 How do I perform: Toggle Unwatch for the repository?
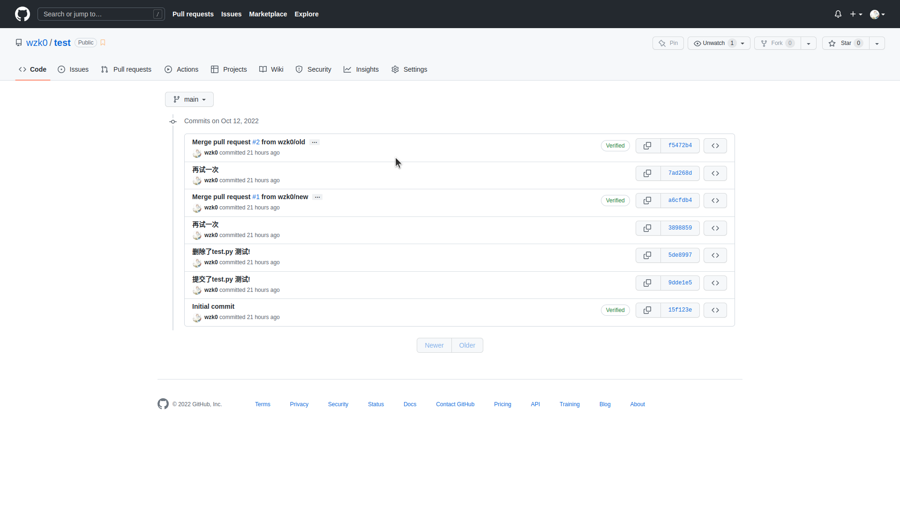pos(713,43)
